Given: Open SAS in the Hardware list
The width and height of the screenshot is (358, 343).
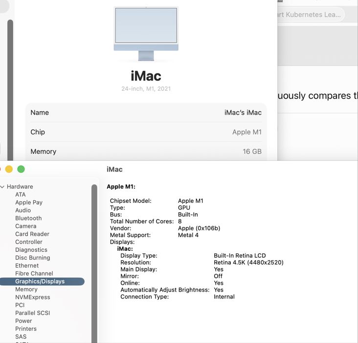Looking at the screenshot, I should click(x=21, y=337).
